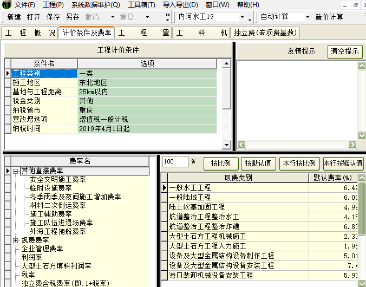This screenshot has width=366, height=287.
Task: Click the 造价计算 toolbar button
Action: coord(329,17)
